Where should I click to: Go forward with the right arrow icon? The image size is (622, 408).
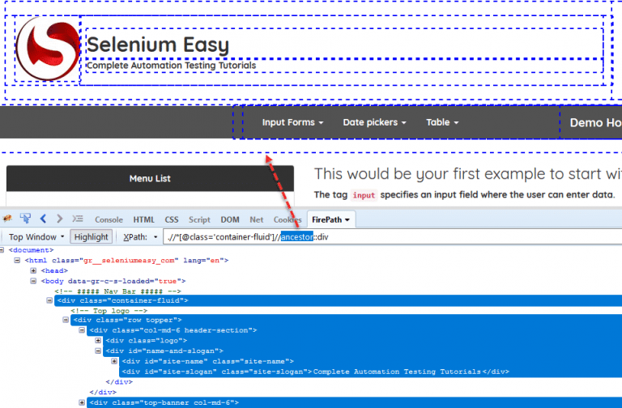coord(59,219)
